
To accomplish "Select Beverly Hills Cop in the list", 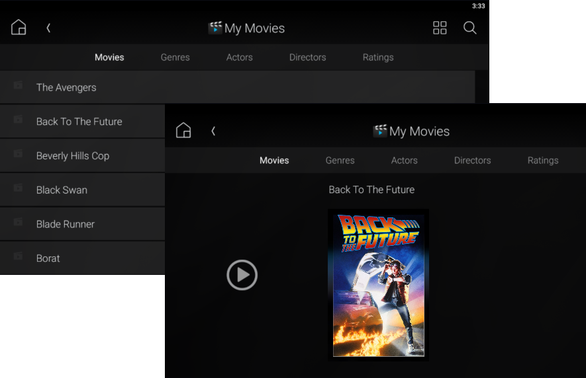I will 82,155.
